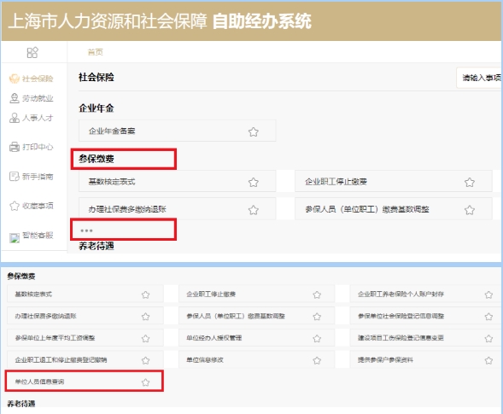The height and width of the screenshot is (414, 503).
Task: Switch to the 首页 tab
Action: pyautogui.click(x=96, y=52)
